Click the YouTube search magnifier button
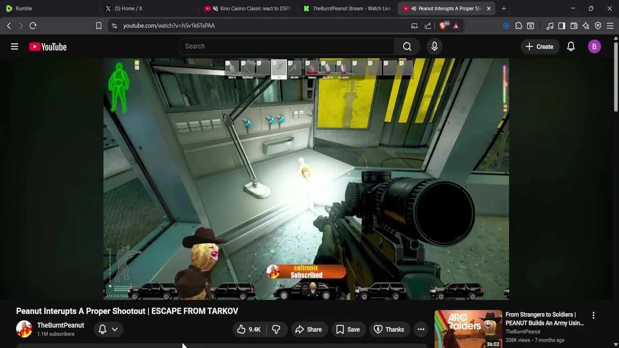Screen dimensions: 619x348 [407, 46]
